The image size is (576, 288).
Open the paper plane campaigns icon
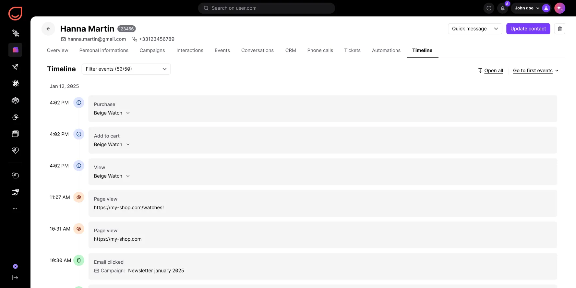[15, 67]
